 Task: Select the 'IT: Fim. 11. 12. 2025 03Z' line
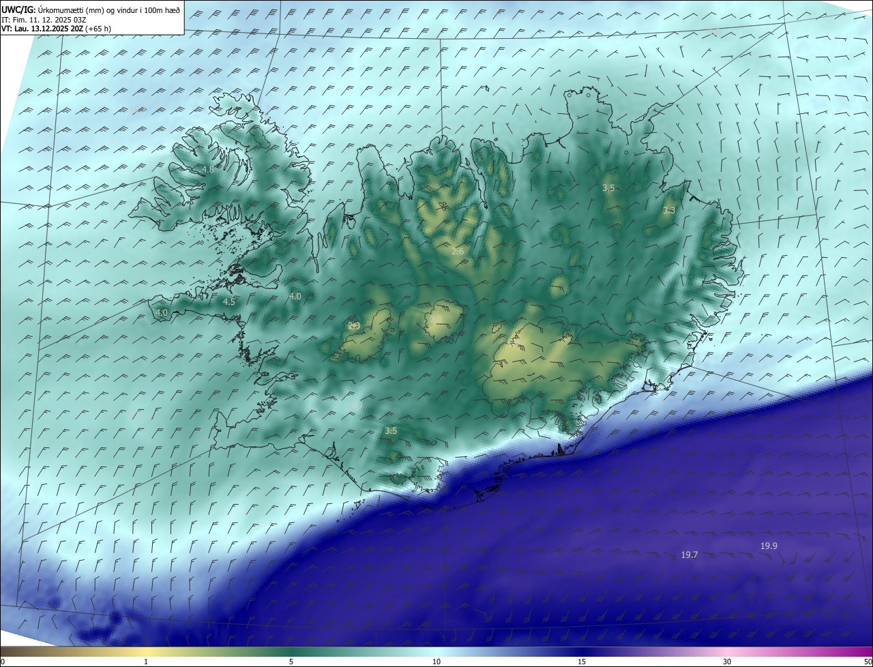[x=42, y=19]
